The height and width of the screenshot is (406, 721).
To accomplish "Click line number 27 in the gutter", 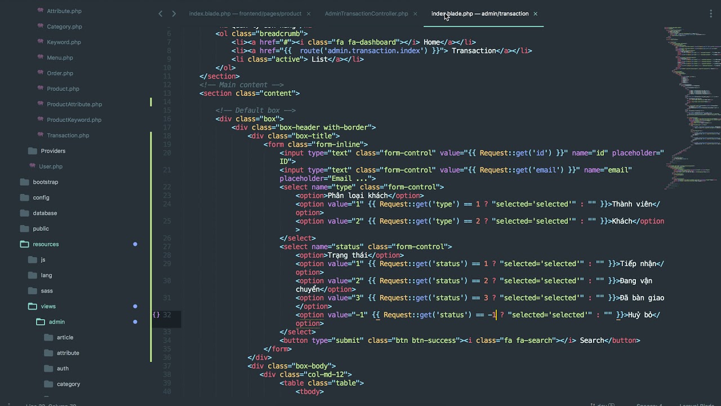I will pos(167,246).
